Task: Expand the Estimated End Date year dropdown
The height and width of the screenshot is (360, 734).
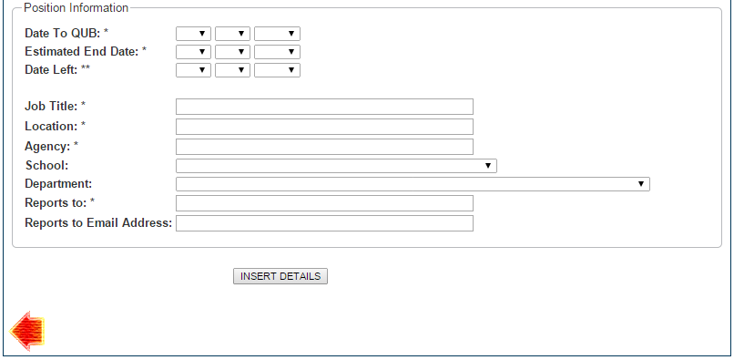Action: pos(277,52)
